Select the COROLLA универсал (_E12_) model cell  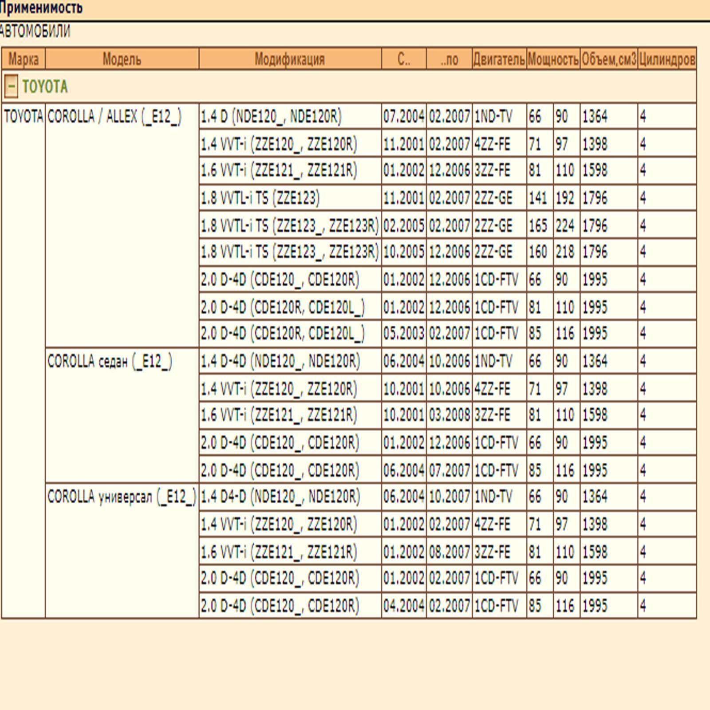(122, 497)
